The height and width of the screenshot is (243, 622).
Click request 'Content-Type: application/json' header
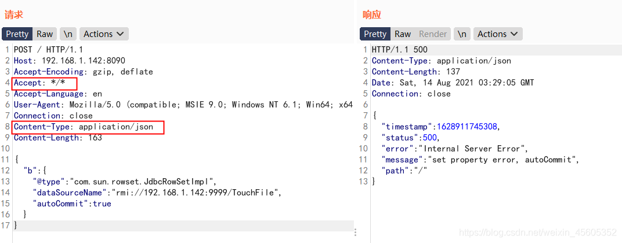pos(84,127)
